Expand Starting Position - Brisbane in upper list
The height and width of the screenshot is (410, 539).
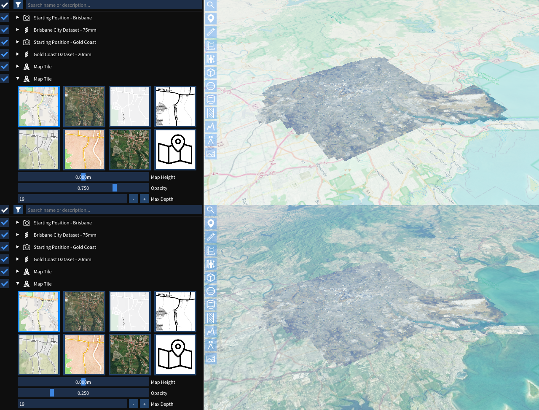click(18, 18)
